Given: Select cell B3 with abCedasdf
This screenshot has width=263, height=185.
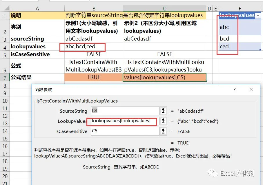Looking at the screenshot, I should 94,39.
